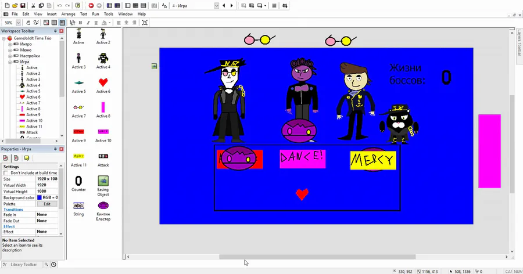Open the Run menu
The width and height of the screenshot is (523, 274).
pyautogui.click(x=95, y=14)
